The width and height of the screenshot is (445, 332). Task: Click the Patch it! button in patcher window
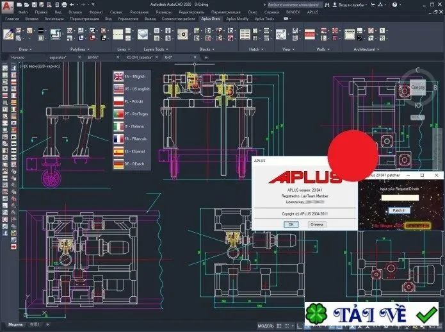pyautogui.click(x=399, y=210)
